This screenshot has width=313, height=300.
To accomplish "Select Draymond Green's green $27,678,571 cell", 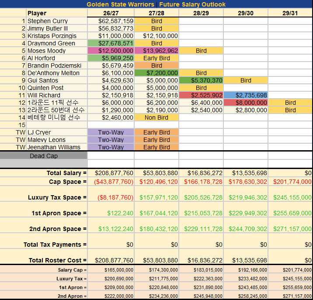I will (111, 43).
